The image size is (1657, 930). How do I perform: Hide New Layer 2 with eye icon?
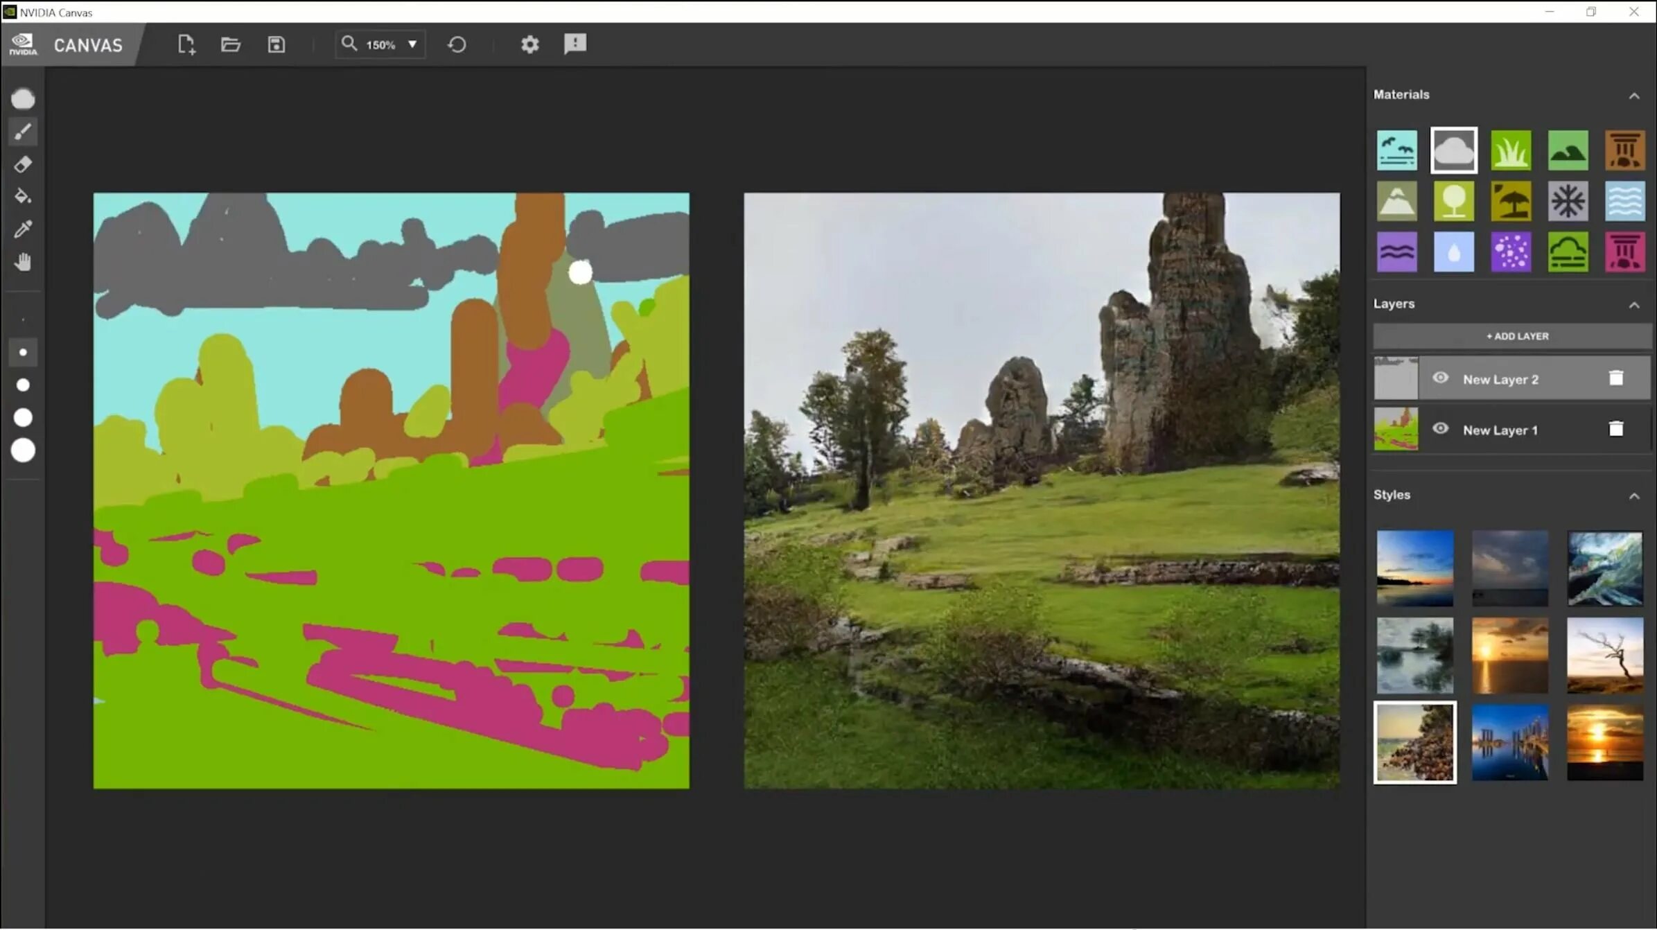point(1440,378)
